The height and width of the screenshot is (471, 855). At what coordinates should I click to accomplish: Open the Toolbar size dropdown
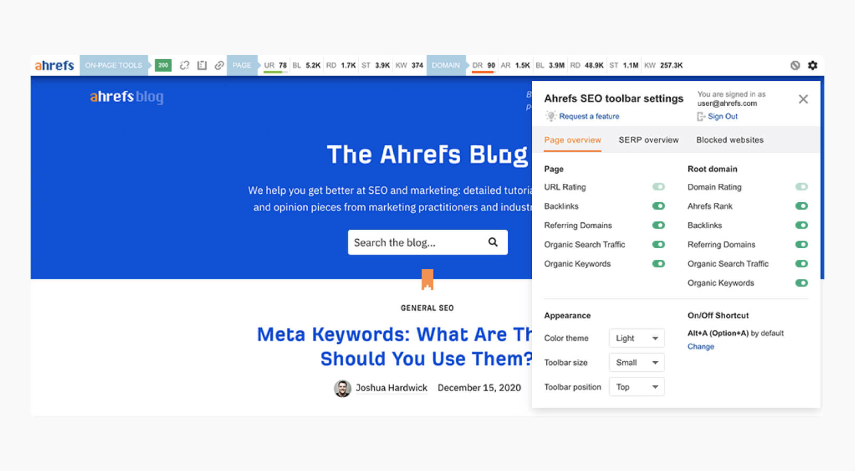[636, 362]
